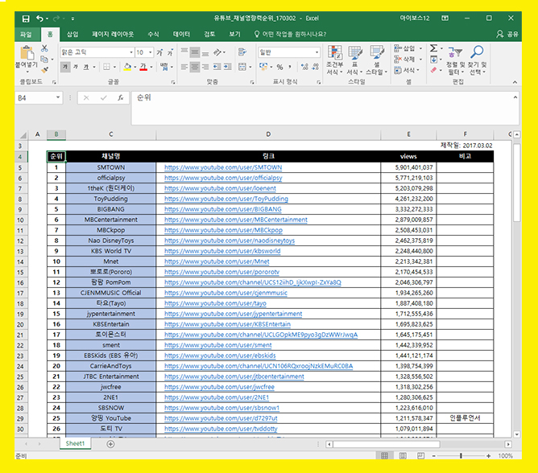Open the fill color dropdown arrow
538x473 pixels.
[134, 67]
